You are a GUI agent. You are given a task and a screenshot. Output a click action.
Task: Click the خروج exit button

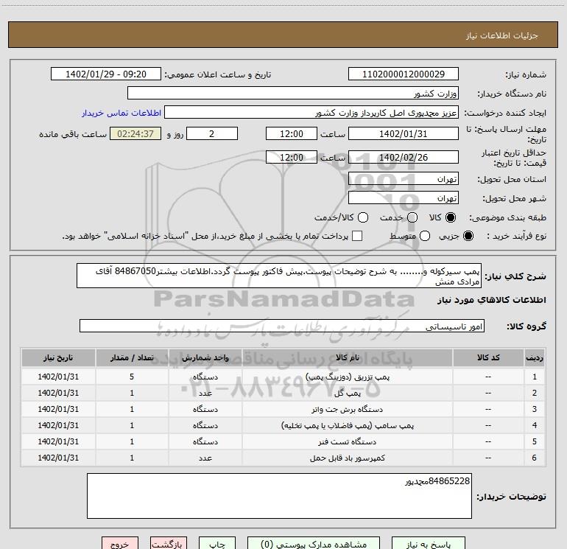click(120, 544)
